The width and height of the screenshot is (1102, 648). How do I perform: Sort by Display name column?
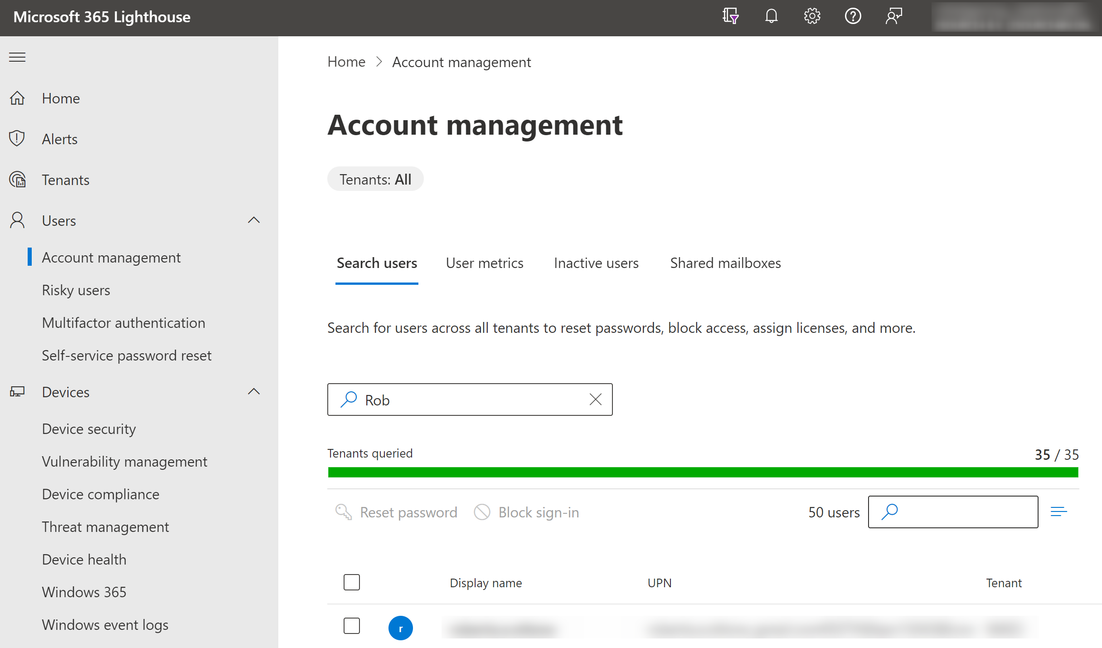click(x=485, y=583)
